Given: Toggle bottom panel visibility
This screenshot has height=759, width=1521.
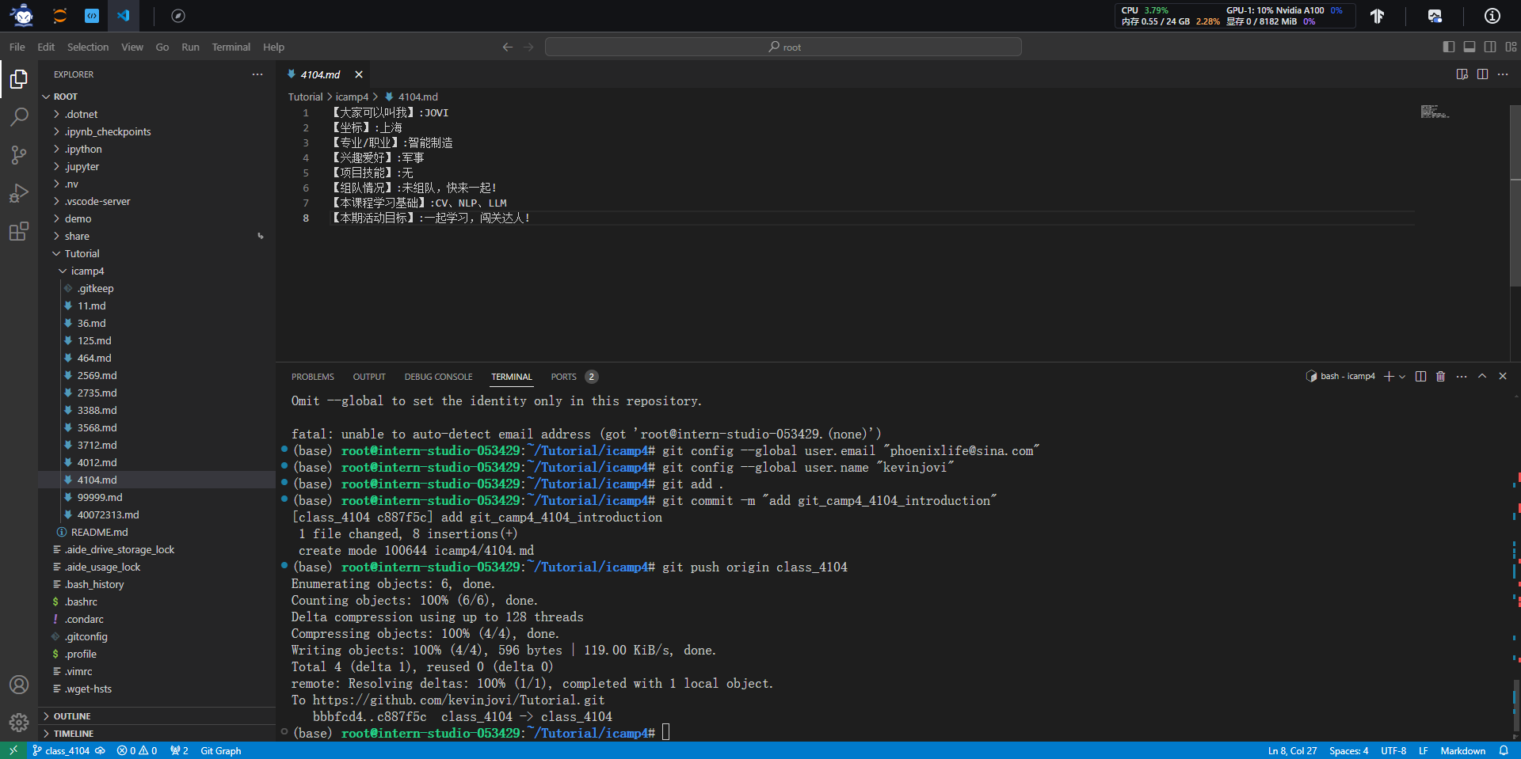Looking at the screenshot, I should 1470,47.
